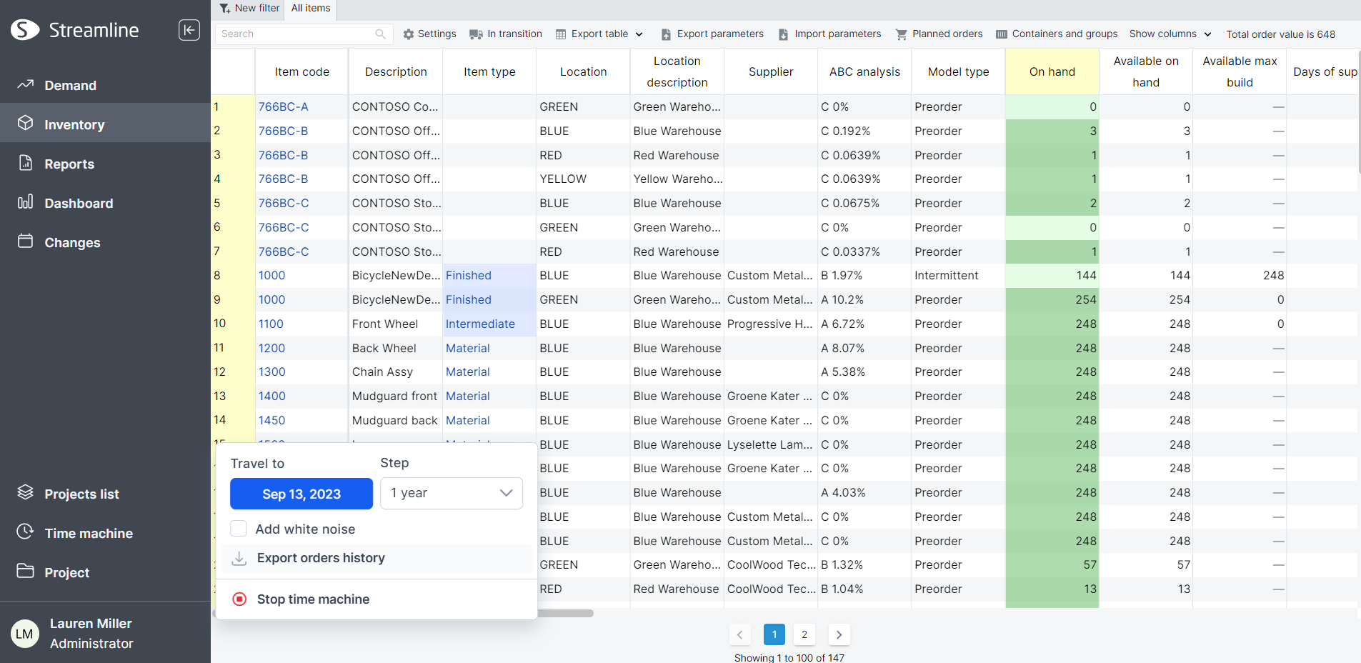This screenshot has height=663, width=1361.
Task: Open the New filter tab
Action: 249,9
